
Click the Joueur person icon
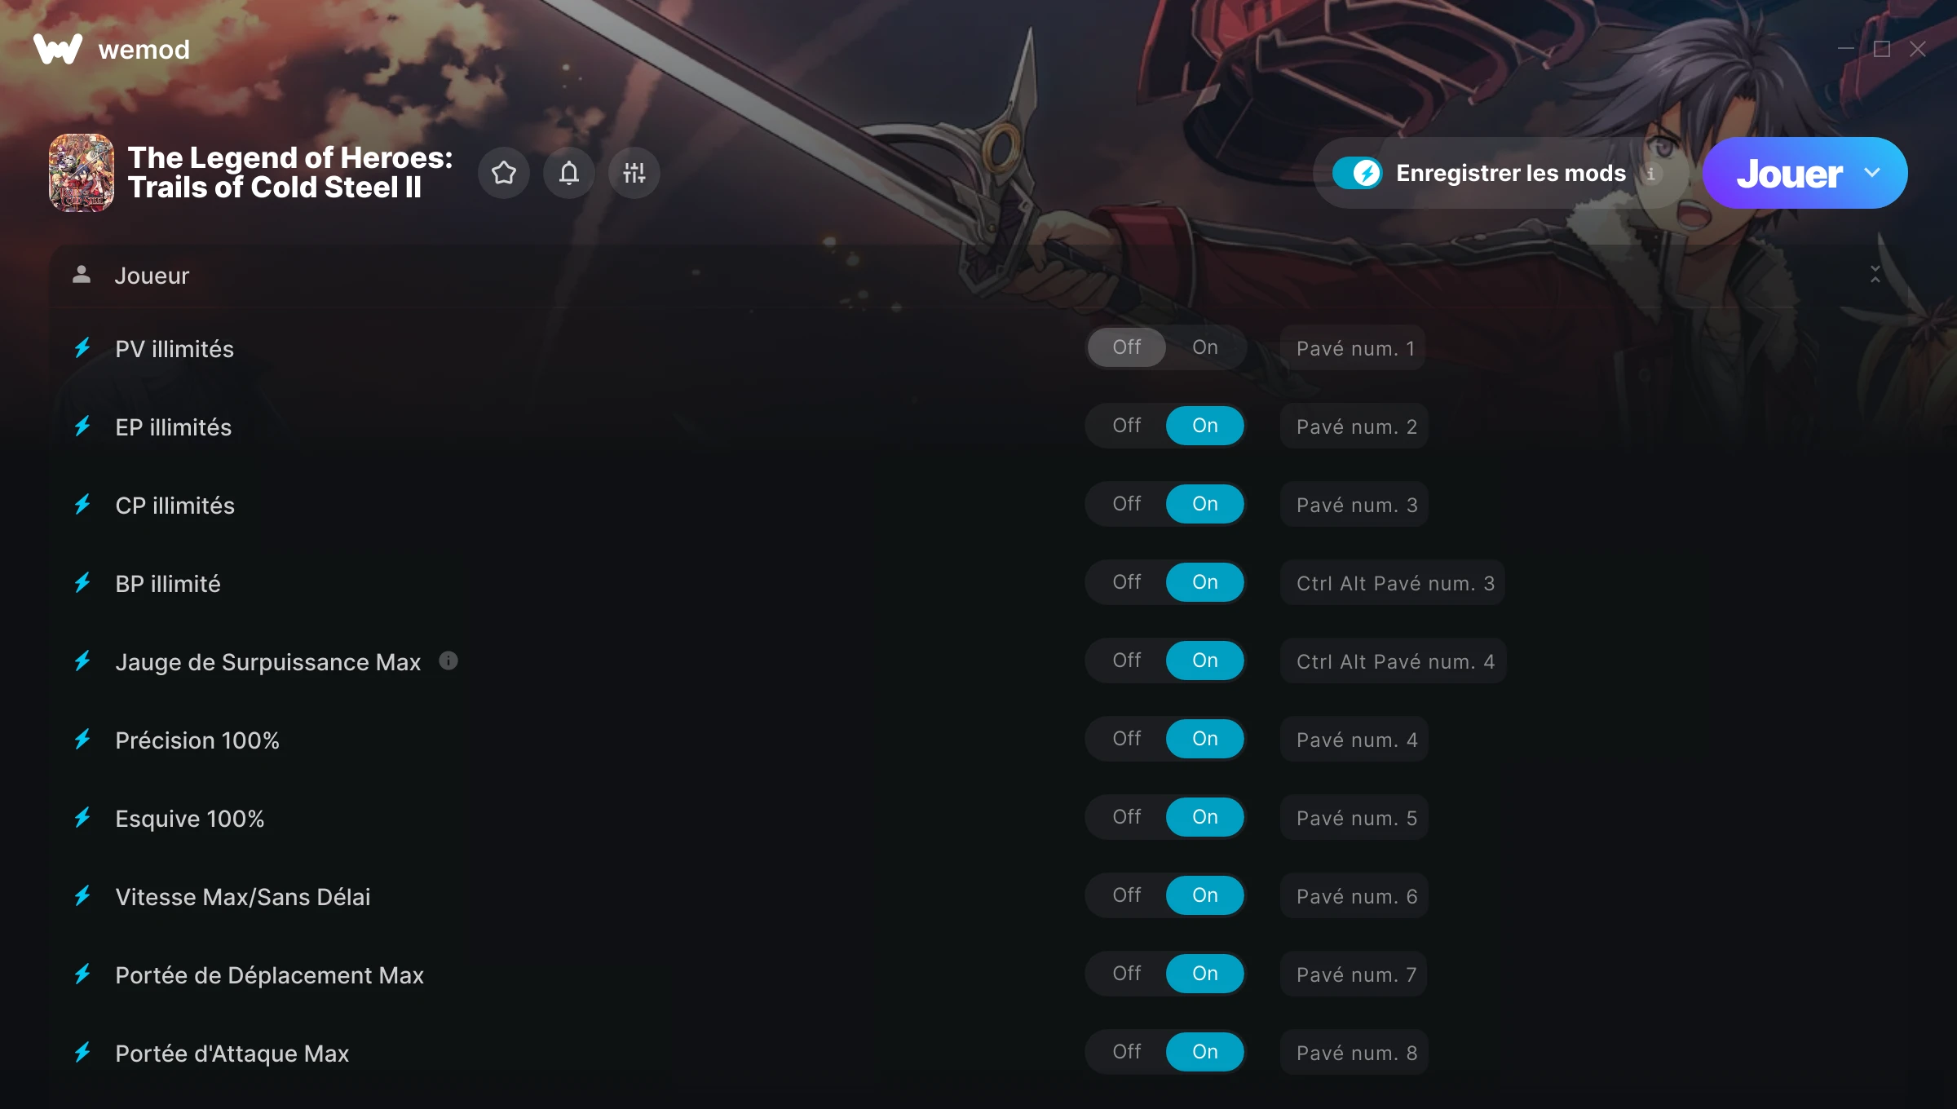(82, 275)
